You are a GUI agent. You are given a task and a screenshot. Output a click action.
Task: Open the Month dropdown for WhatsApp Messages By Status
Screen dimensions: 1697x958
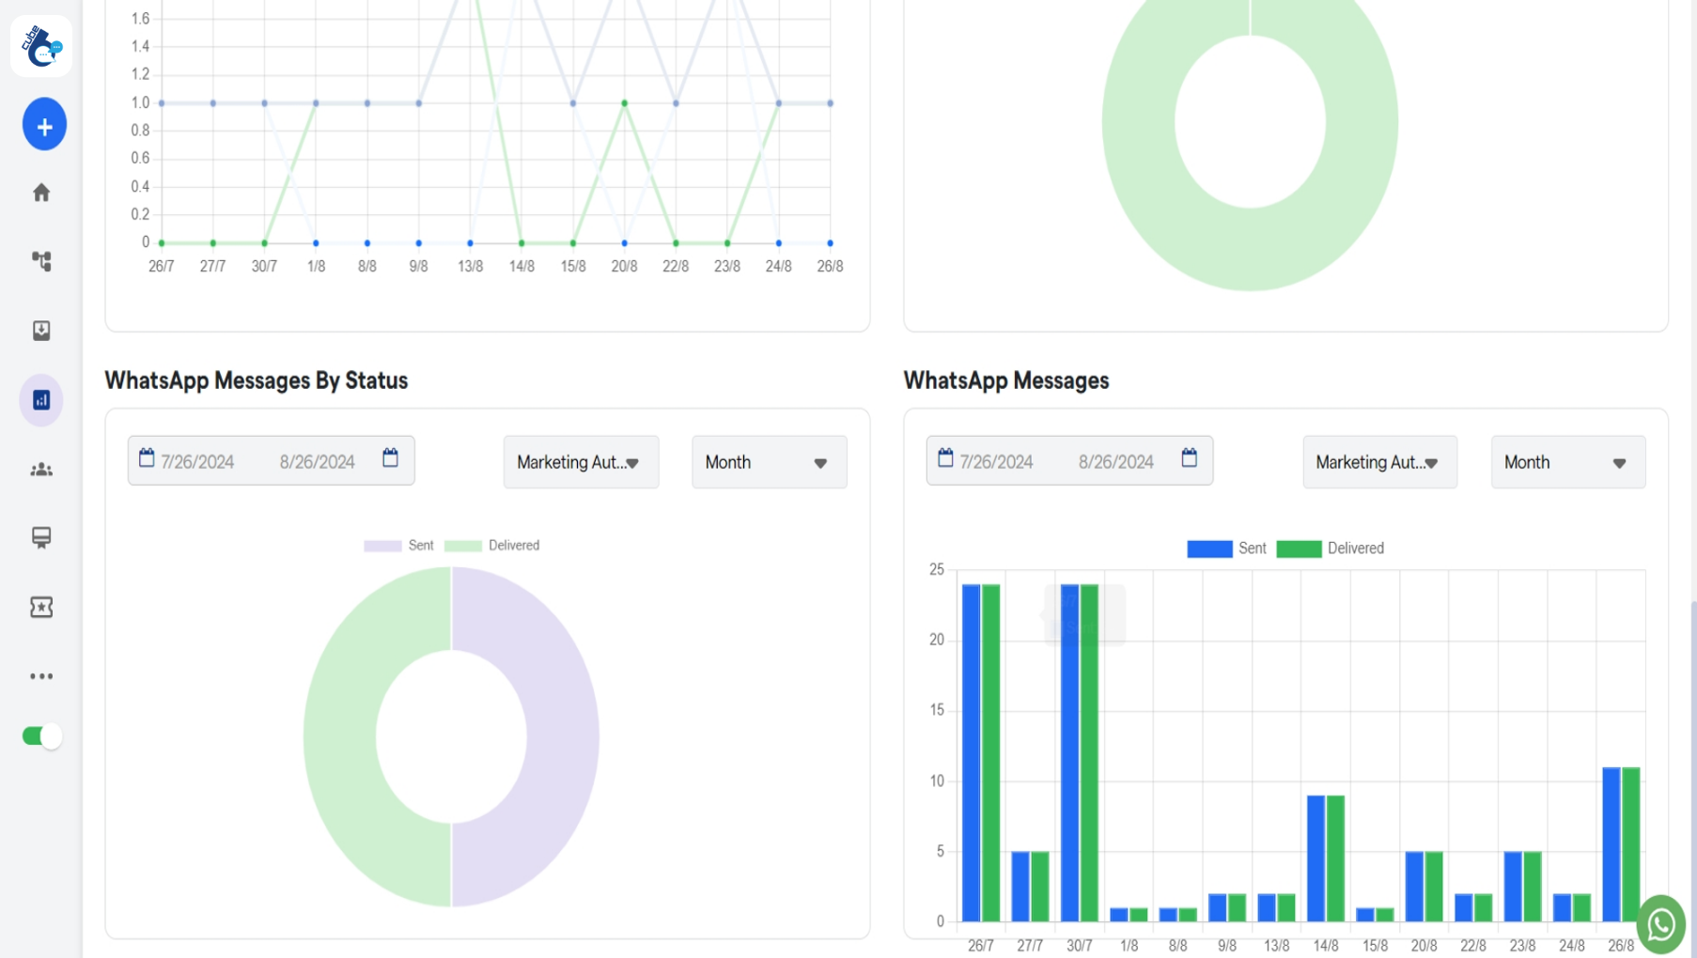[769, 461]
